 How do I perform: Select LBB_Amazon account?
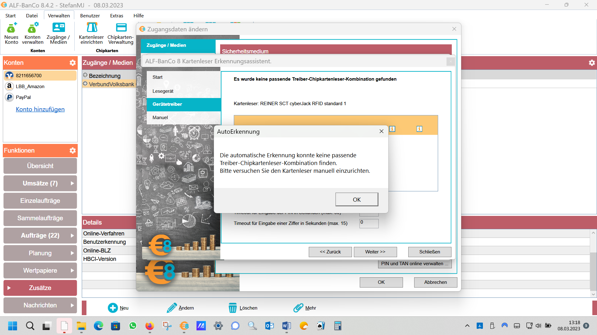pyautogui.click(x=40, y=86)
